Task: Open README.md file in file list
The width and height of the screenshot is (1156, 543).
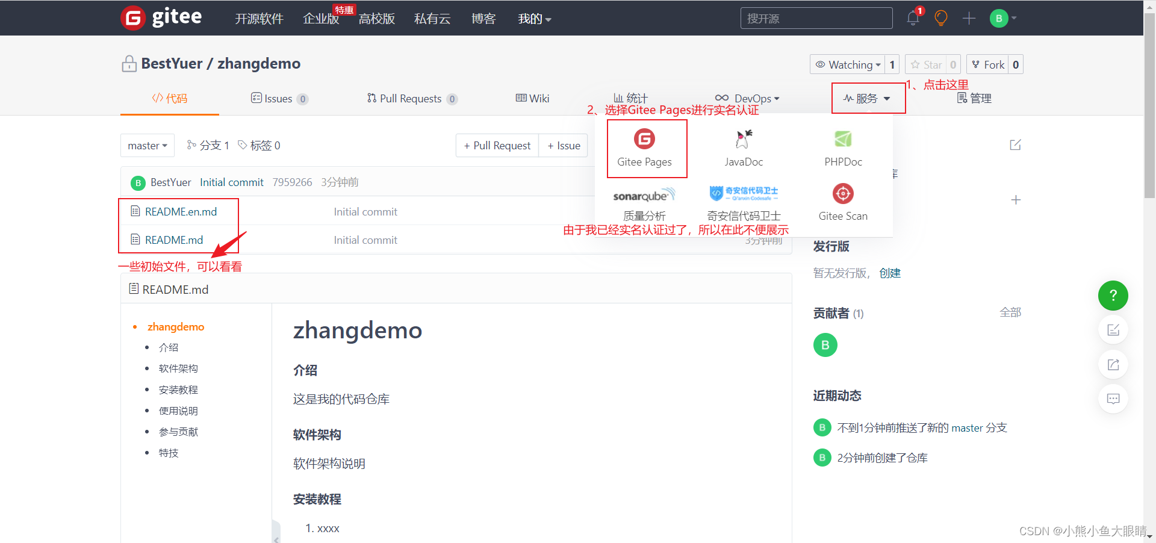Action: 174,240
